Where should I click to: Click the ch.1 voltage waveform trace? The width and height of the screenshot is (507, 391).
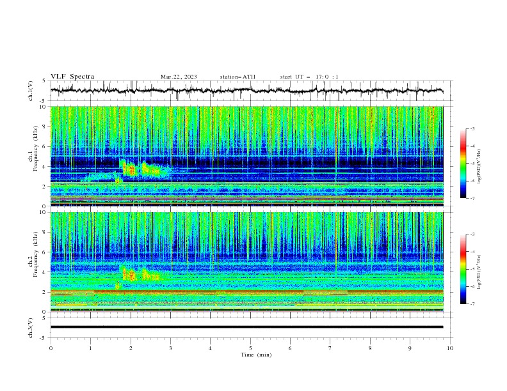(x=246, y=91)
